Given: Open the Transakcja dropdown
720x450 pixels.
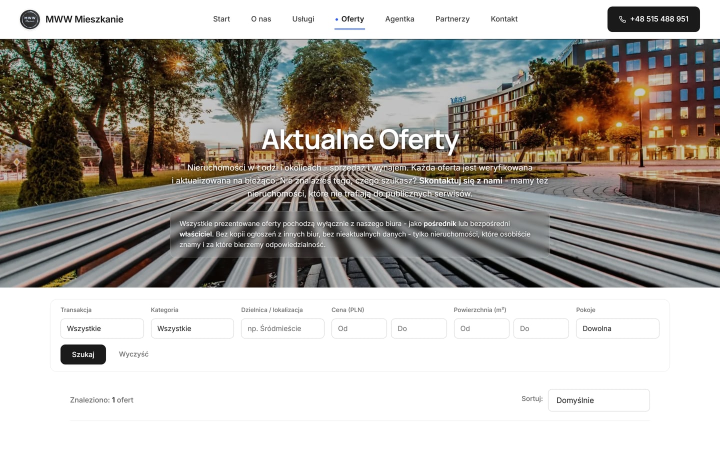Looking at the screenshot, I should [x=102, y=328].
